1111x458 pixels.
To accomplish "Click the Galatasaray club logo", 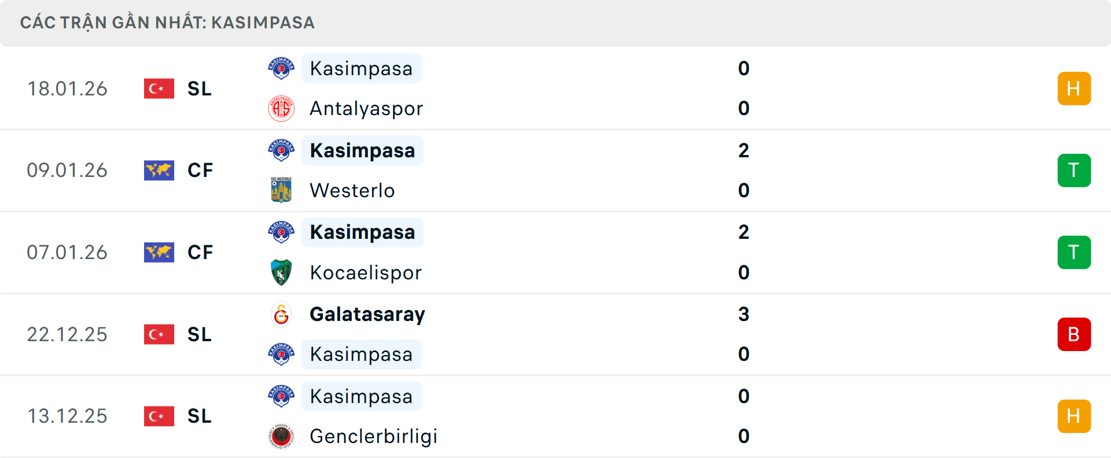I will tap(281, 315).
